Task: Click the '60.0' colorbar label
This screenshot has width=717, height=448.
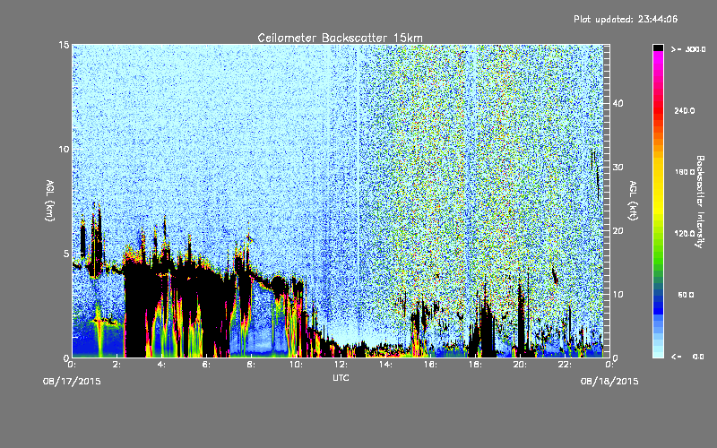Action: (x=686, y=295)
